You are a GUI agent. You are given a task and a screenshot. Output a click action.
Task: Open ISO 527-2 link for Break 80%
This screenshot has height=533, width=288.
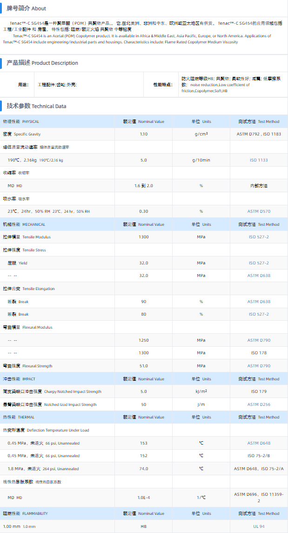259,314
